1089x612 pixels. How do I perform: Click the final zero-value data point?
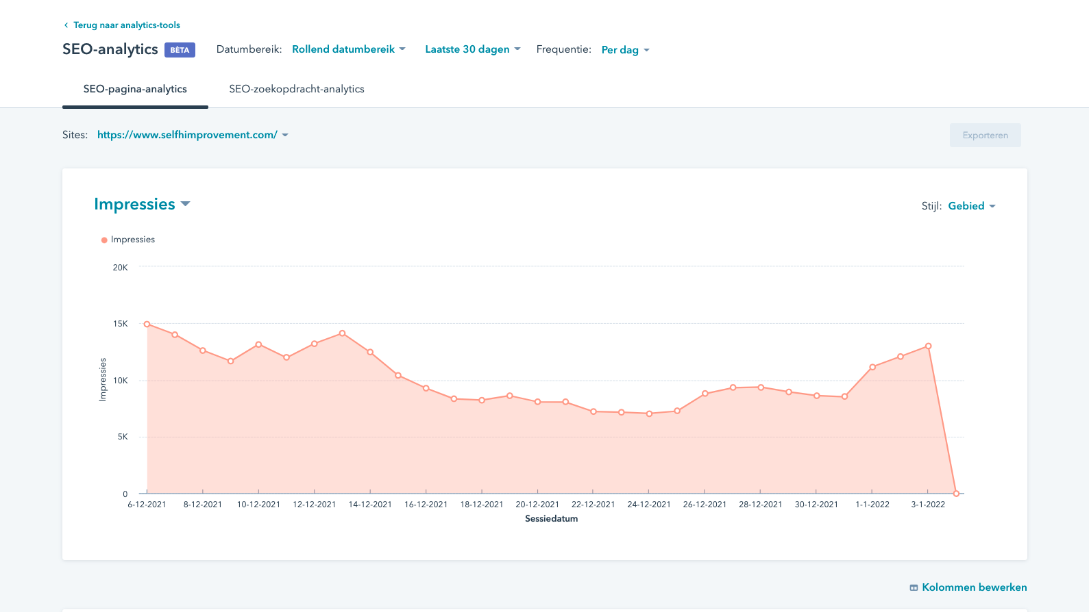[956, 494]
